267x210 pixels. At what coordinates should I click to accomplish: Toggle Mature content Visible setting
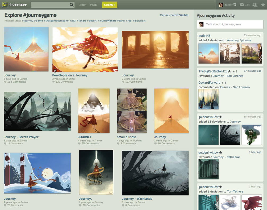pos(174,15)
